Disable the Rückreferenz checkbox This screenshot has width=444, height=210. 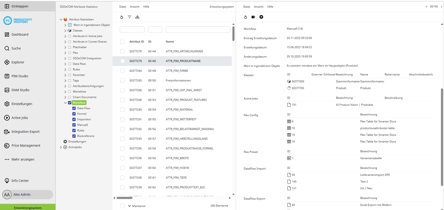74,136
